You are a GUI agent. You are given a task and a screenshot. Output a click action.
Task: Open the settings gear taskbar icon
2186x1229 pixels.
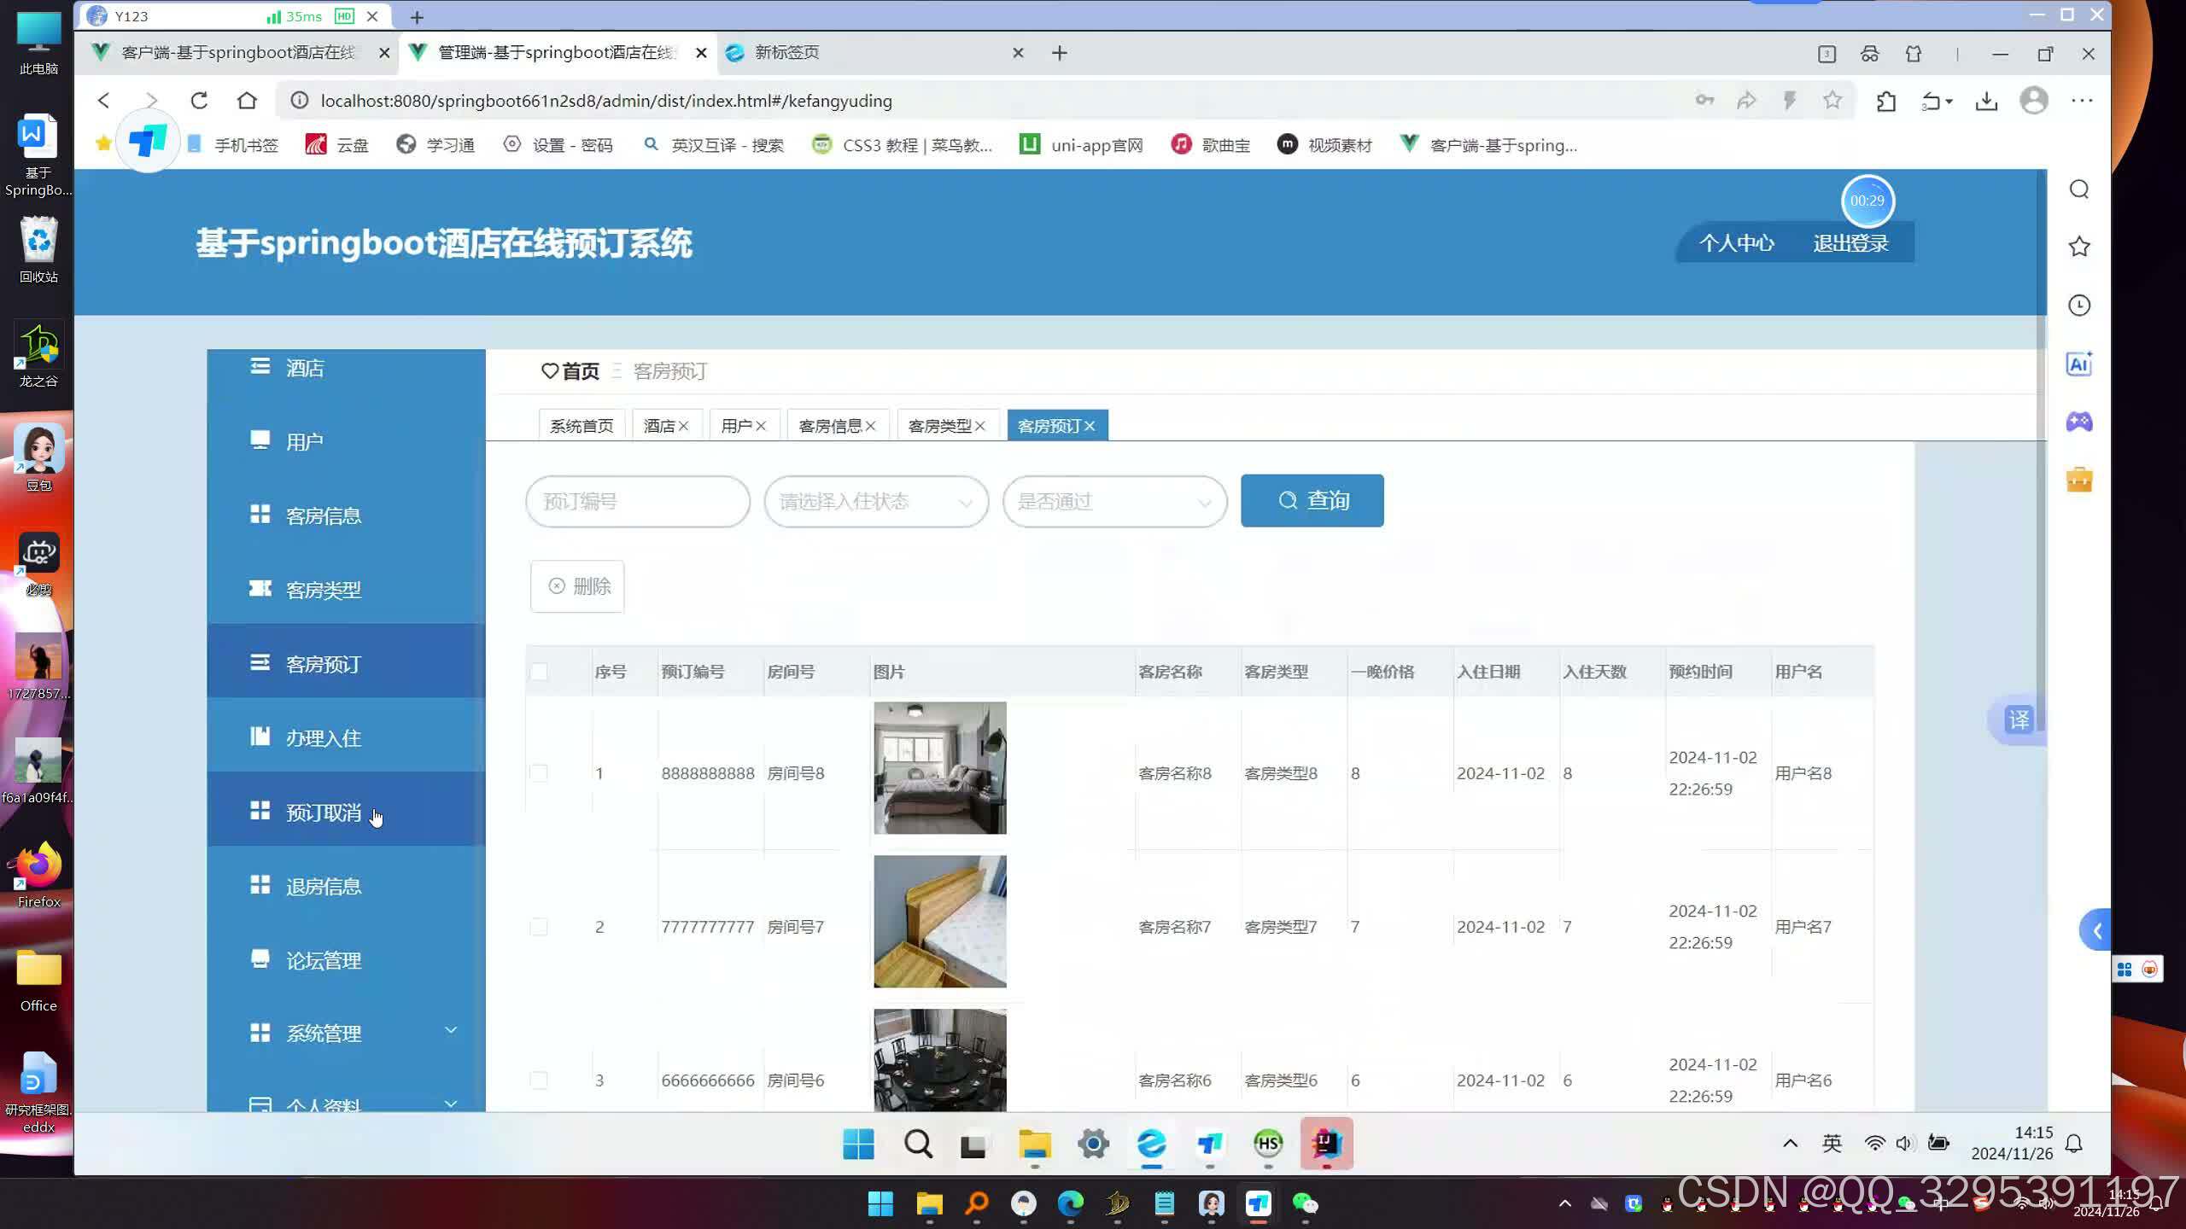coord(1093,1144)
